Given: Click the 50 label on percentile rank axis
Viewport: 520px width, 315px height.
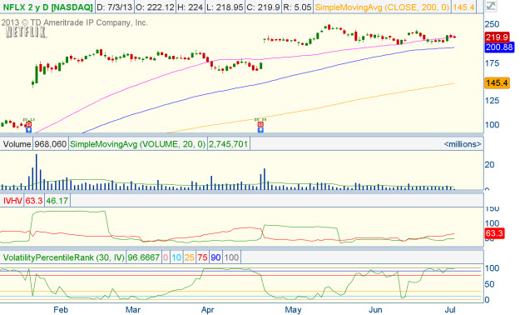Looking at the screenshot, I should coord(489,284).
